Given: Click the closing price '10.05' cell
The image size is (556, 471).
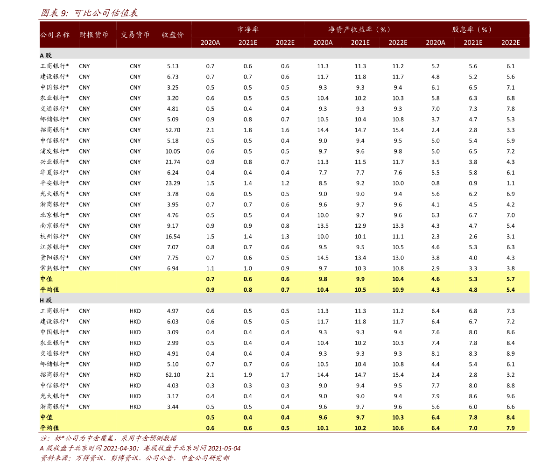Looking at the screenshot, I should click(173, 151).
